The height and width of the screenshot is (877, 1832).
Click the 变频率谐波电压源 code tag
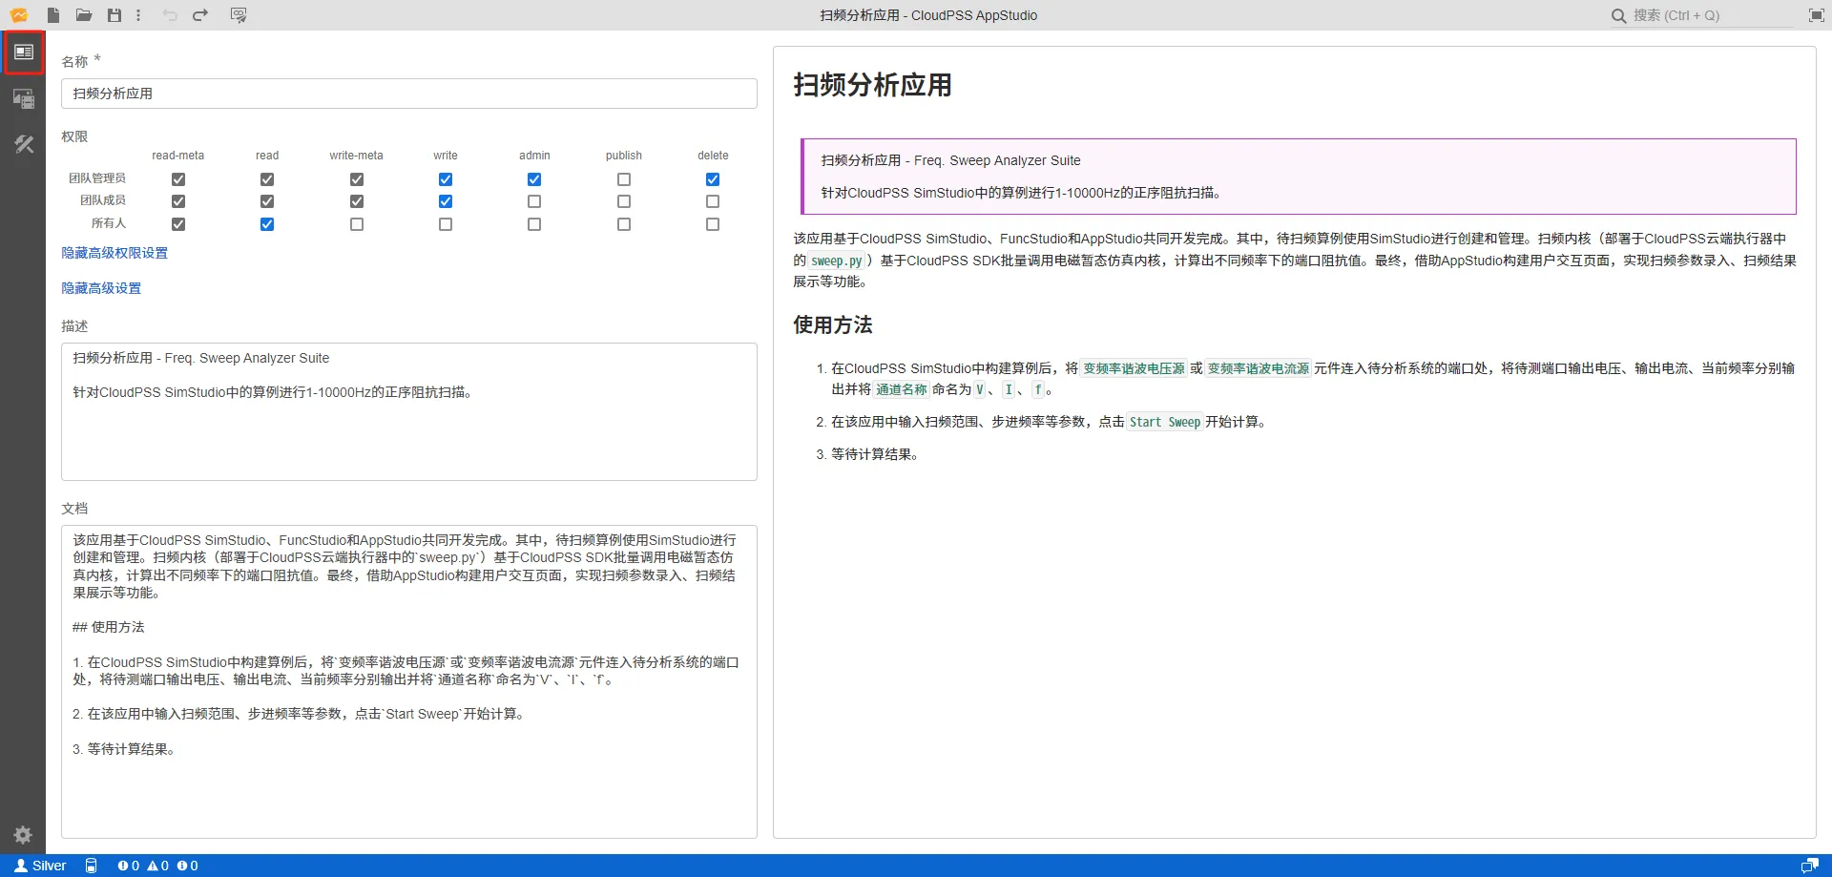click(x=1134, y=368)
